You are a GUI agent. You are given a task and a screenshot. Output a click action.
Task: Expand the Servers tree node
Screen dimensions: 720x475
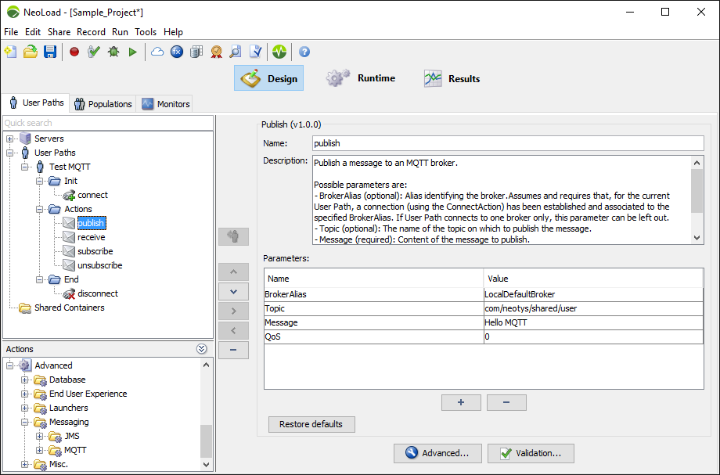point(10,139)
